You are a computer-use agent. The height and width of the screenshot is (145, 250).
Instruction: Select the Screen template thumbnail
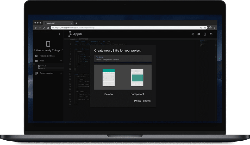pyautogui.click(x=109, y=78)
